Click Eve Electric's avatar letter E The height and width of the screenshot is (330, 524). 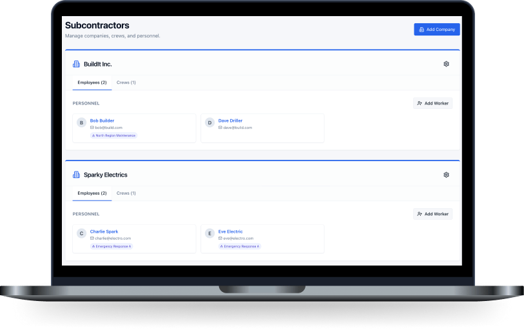[210, 233]
